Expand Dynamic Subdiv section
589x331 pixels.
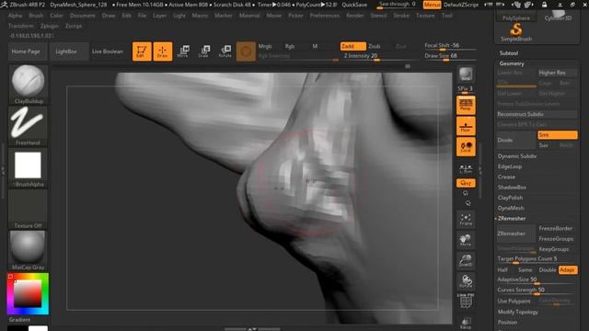tap(517, 156)
